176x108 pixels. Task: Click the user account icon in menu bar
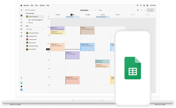[144, 5]
